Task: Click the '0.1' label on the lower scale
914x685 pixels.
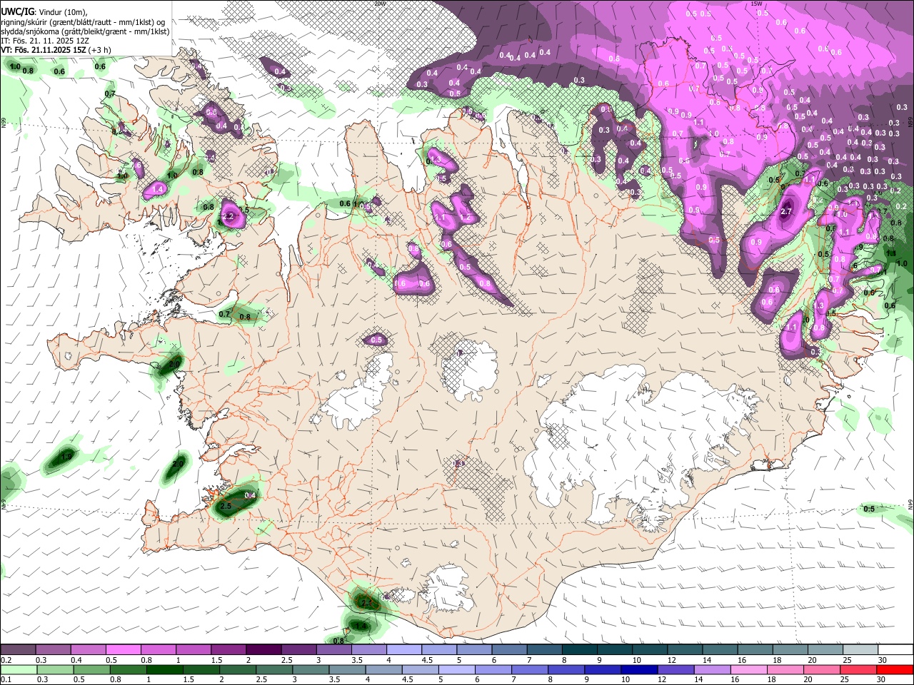Action: (x=6, y=679)
